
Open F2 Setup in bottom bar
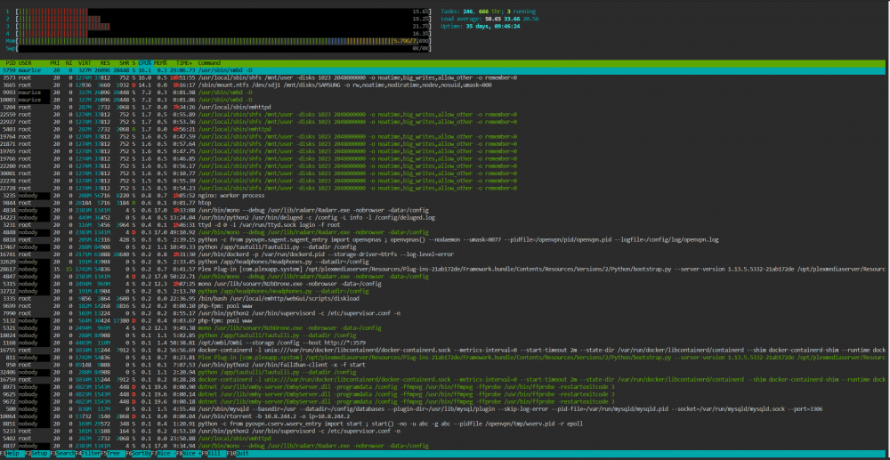pyautogui.click(x=36, y=453)
